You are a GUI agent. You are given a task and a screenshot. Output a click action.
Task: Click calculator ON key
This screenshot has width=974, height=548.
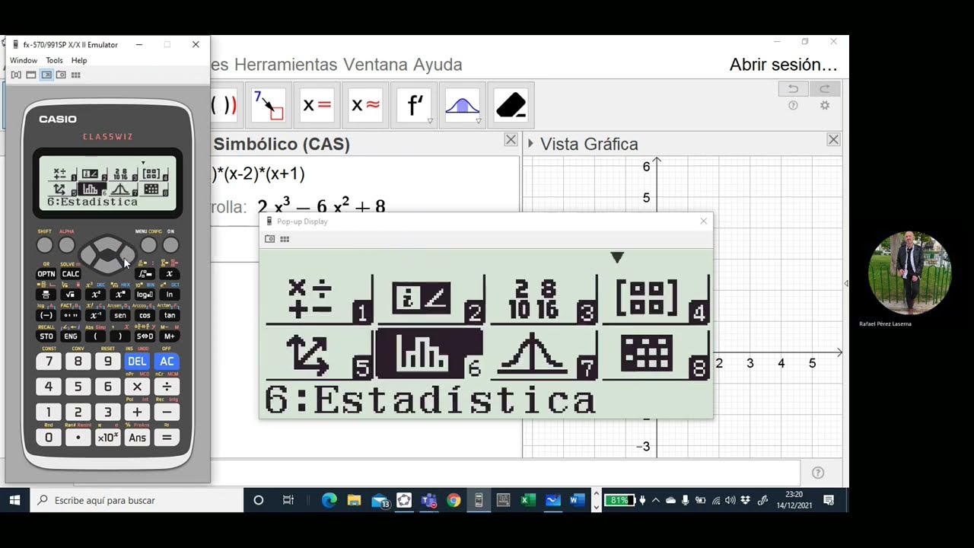click(x=170, y=245)
